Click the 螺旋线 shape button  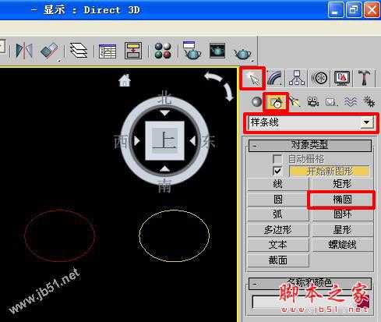pos(342,245)
